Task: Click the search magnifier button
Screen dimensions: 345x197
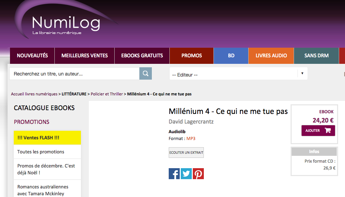Action: [145, 73]
